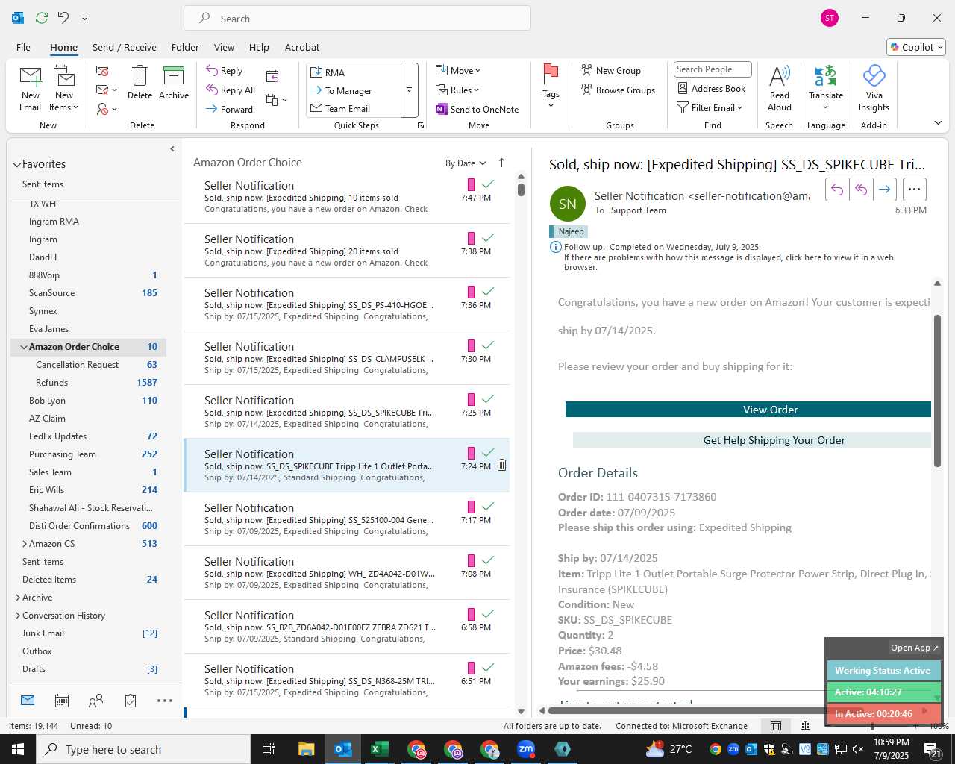This screenshot has width=955, height=764.
Task: Expand the Amazon CS folder
Action: point(25,544)
